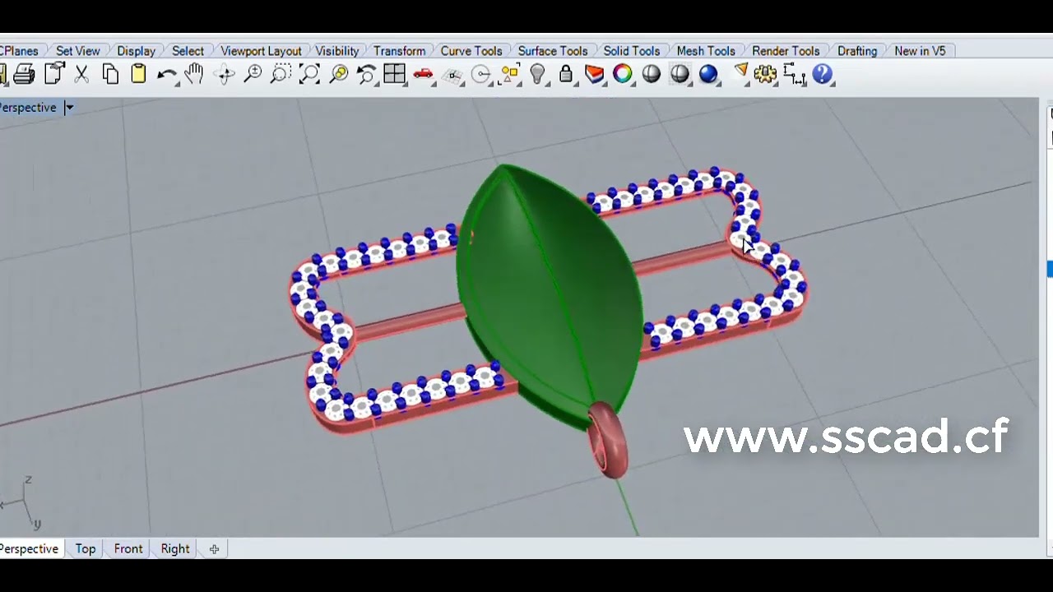Switch to Shaded Viewport sphere icon

tap(651, 74)
